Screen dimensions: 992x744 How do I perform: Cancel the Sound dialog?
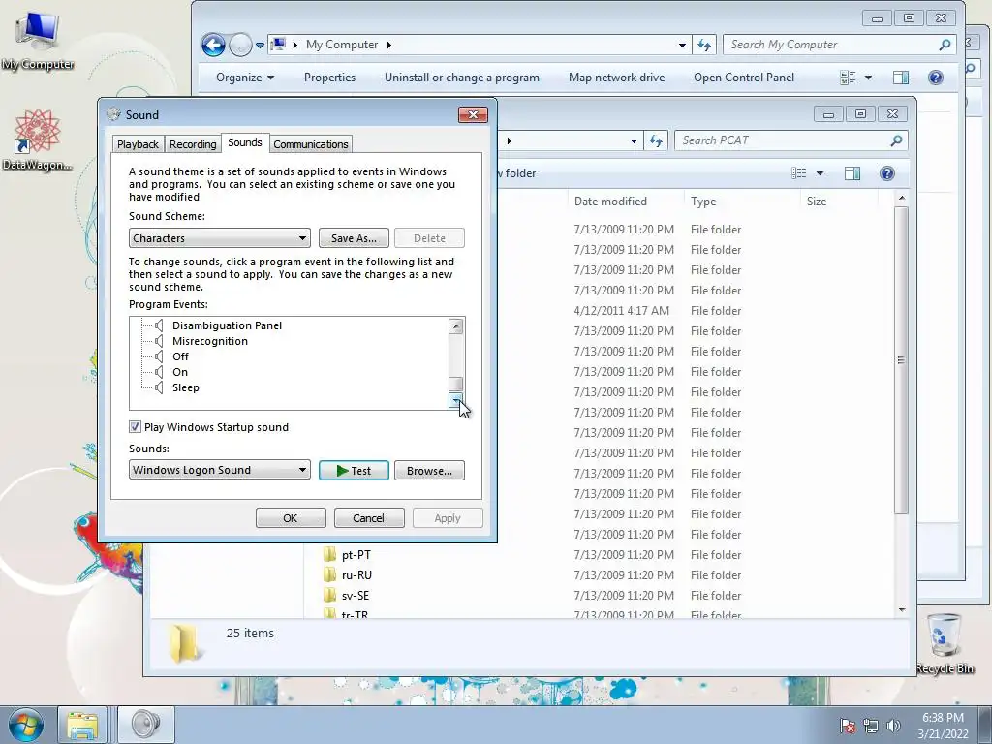click(x=368, y=518)
